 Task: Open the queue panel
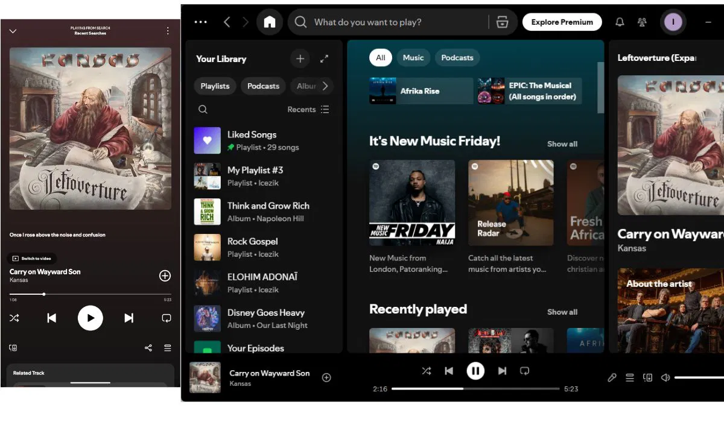click(630, 377)
